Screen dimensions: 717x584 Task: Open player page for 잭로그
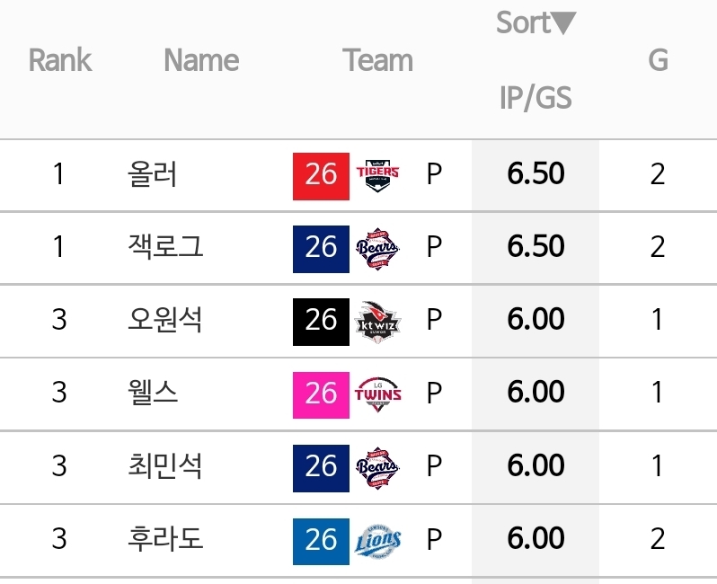[165, 247]
